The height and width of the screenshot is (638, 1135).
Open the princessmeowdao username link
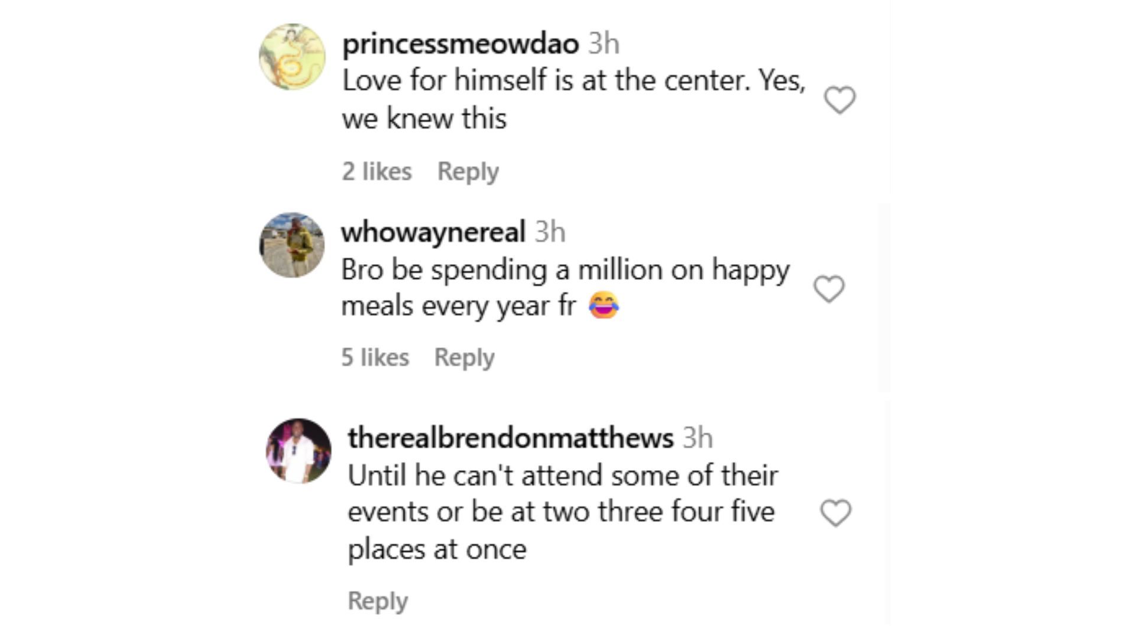[460, 44]
